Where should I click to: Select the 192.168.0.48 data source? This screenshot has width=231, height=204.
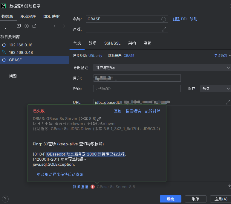click(34, 53)
